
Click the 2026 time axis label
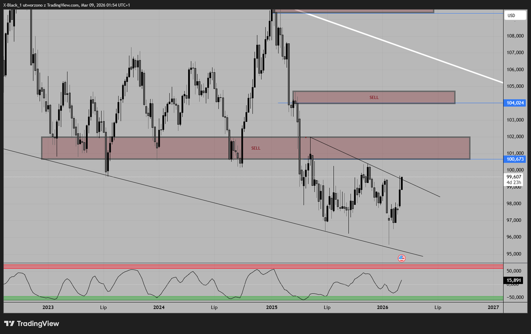coord(382,307)
